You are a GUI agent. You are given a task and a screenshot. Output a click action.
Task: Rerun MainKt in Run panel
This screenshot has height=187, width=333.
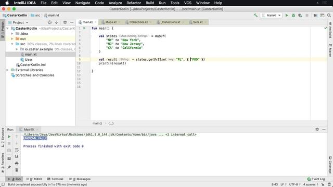click(9, 137)
